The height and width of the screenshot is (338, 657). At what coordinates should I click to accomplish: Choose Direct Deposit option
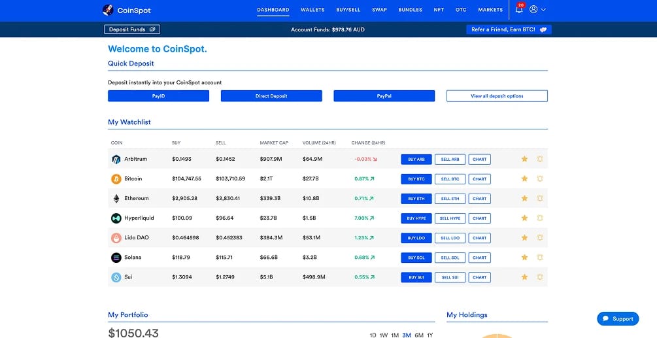pyautogui.click(x=271, y=96)
